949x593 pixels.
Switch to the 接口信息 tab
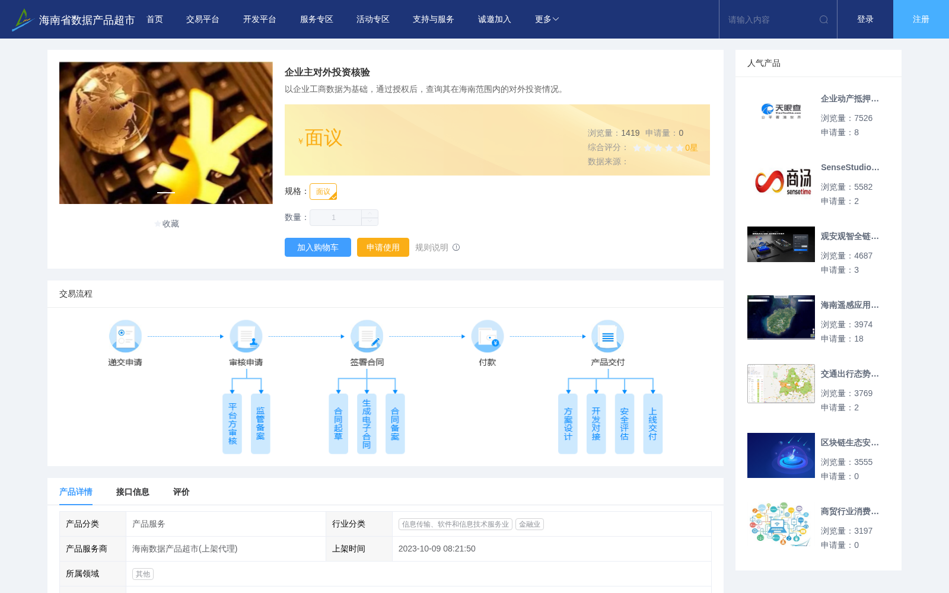point(133,492)
